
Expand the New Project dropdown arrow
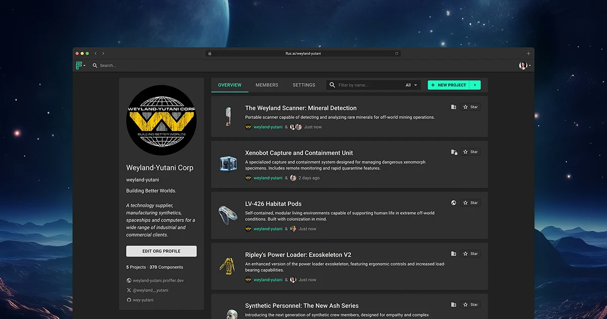click(475, 85)
